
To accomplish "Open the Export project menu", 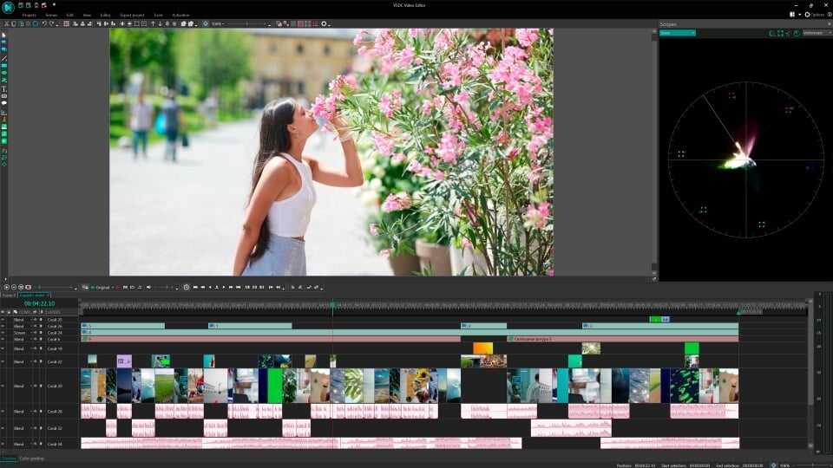I will (133, 15).
